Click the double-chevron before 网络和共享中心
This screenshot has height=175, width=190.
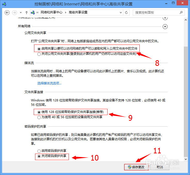37,12
